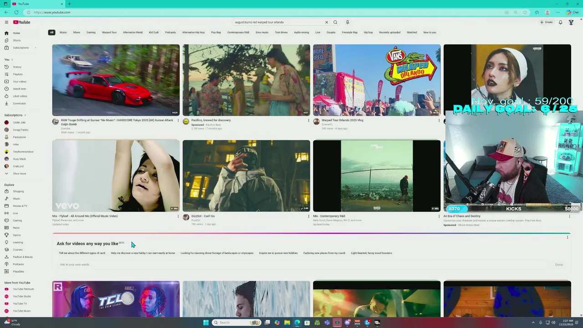
Task: Open Gaming under Explore
Action: tap(17, 220)
